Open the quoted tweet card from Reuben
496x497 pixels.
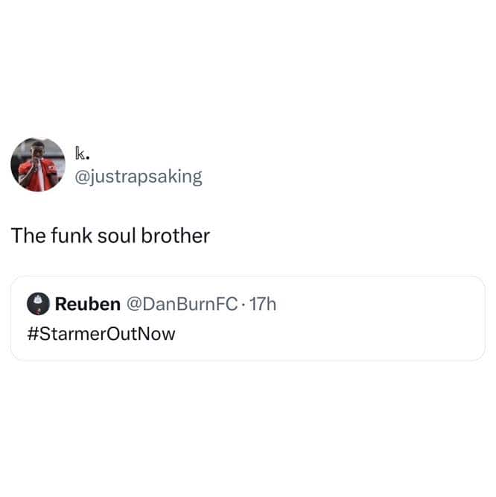248,318
